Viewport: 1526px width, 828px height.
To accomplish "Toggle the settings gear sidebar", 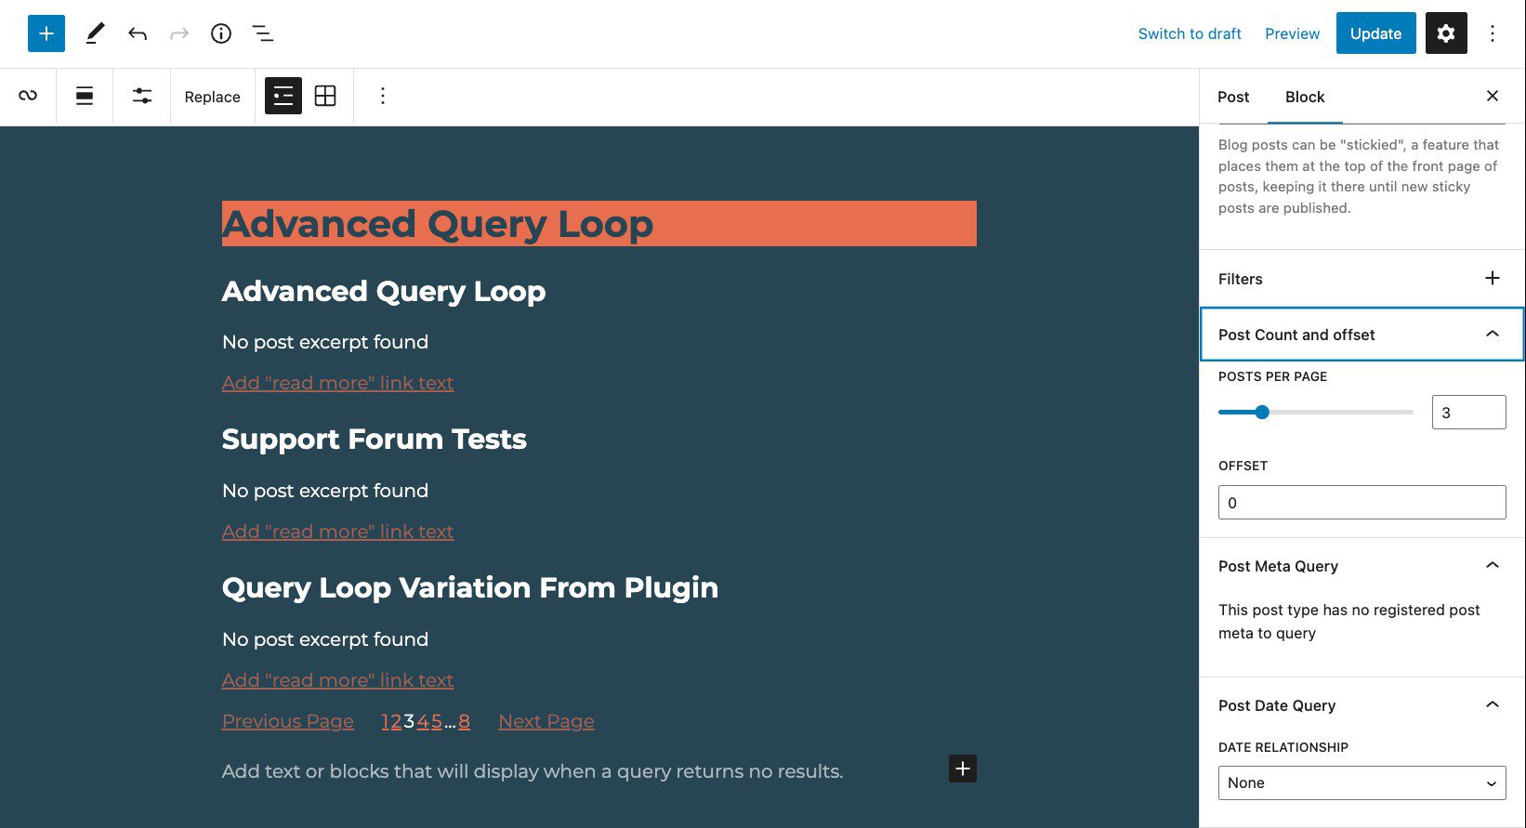I will coord(1446,33).
